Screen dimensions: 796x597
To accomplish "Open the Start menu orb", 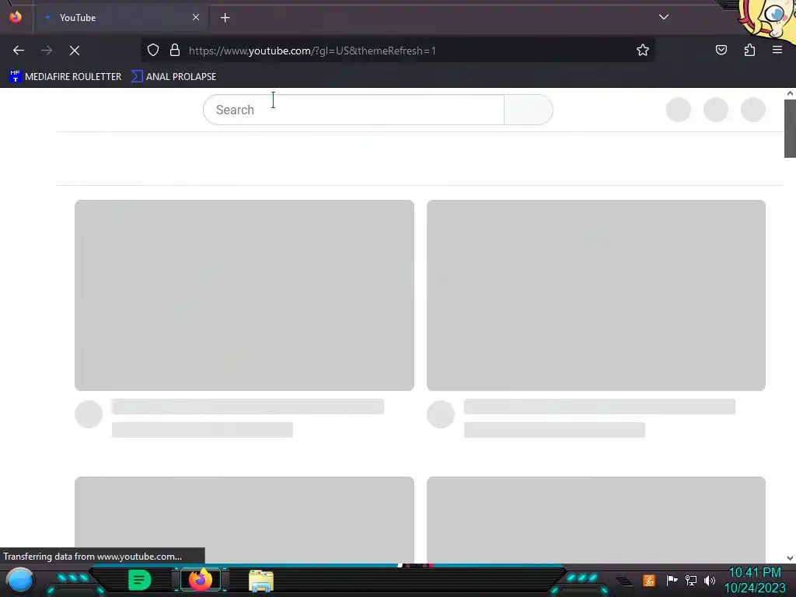I will (x=20, y=580).
